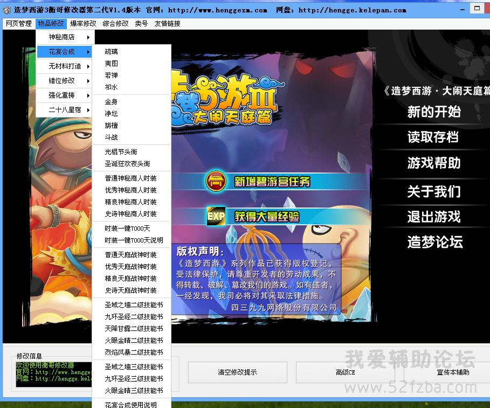Expand the 神秘商店 submenu
490x408 pixels.
(x=64, y=37)
